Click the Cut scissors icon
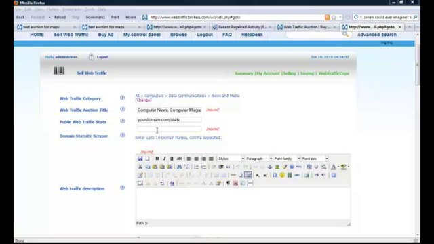This screenshot has height=244, width=434. [x=140, y=167]
